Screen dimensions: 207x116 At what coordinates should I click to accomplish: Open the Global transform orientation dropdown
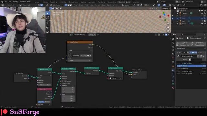click(x=126, y=5)
